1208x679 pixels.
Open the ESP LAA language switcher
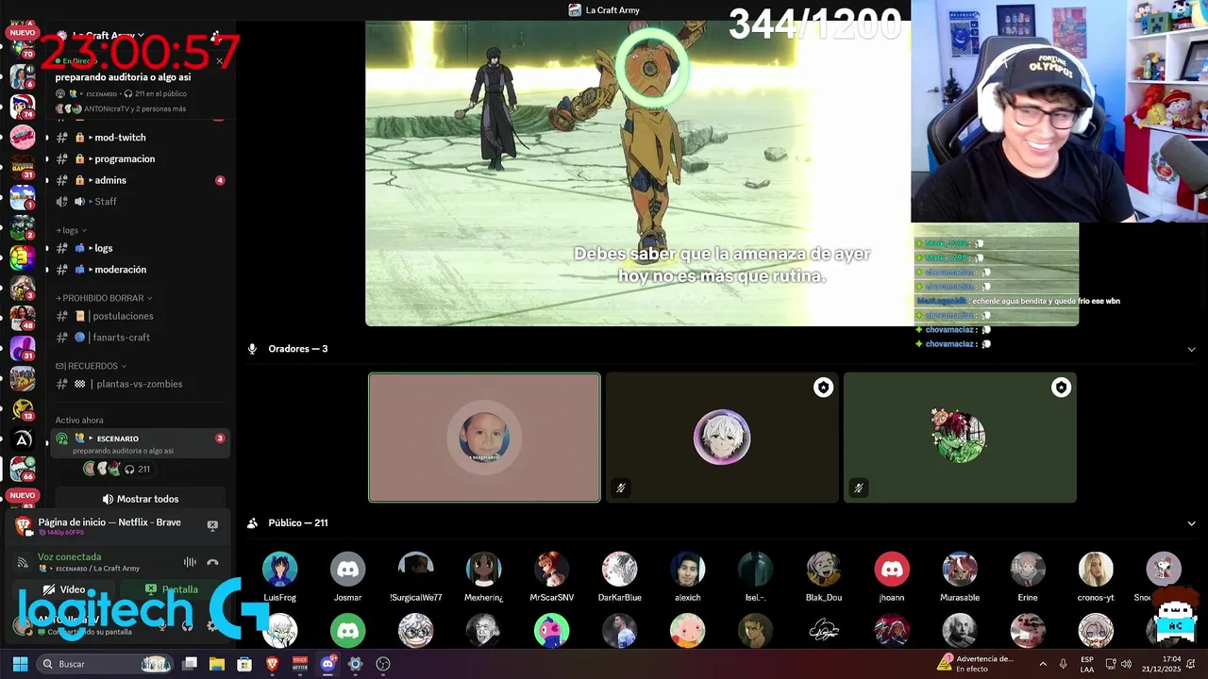click(1087, 664)
